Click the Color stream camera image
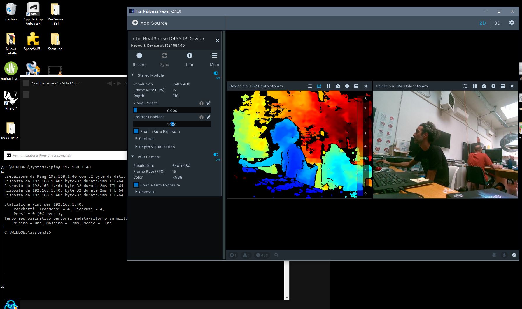This screenshot has width=522, height=309. pos(446,144)
